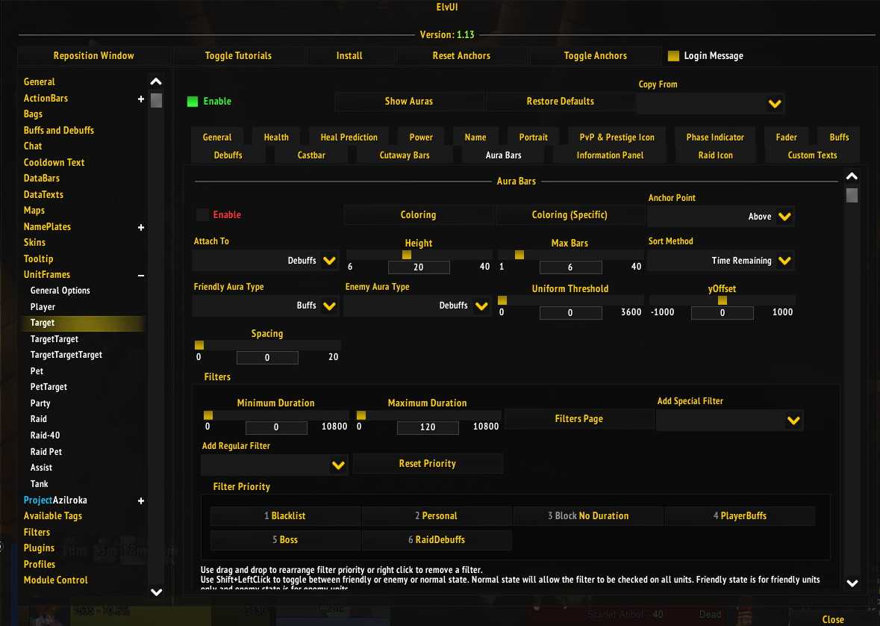Image resolution: width=880 pixels, height=626 pixels.
Task: Expand the ActionBars category plus icon
Action: click(141, 99)
